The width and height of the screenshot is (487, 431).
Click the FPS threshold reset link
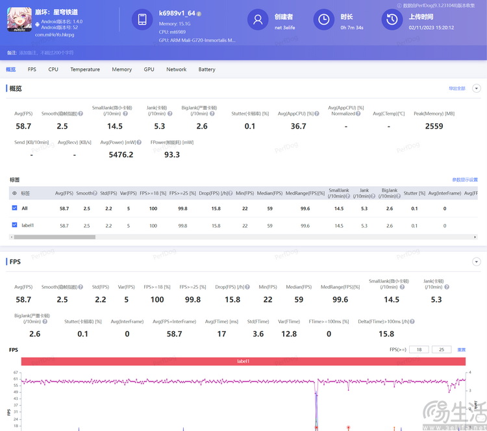pyautogui.click(x=462, y=350)
